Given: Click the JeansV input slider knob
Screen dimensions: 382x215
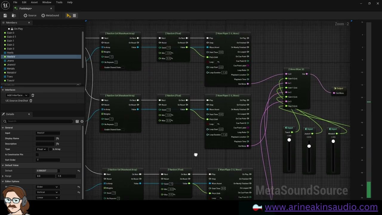Looking at the screenshot, I should (309, 146).
